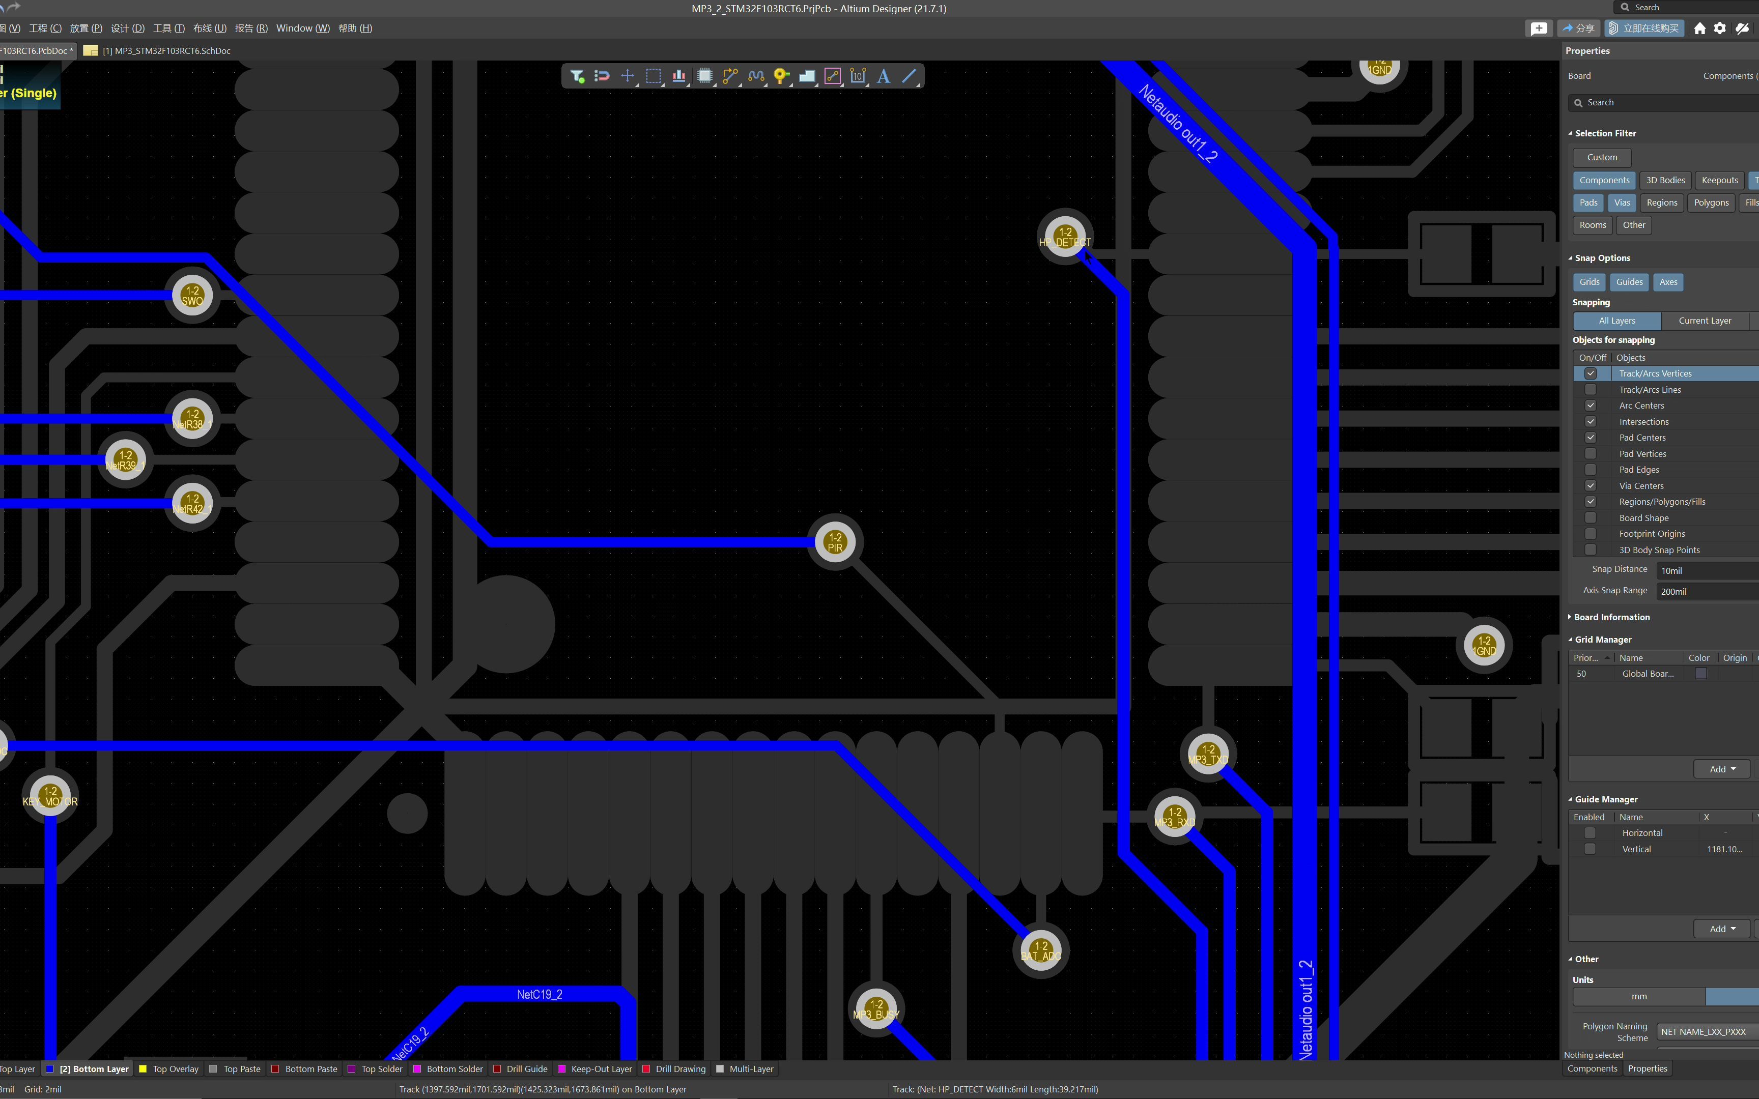Toggle the Board Shape snapping checkbox
This screenshot has height=1099, width=1759.
(1591, 518)
